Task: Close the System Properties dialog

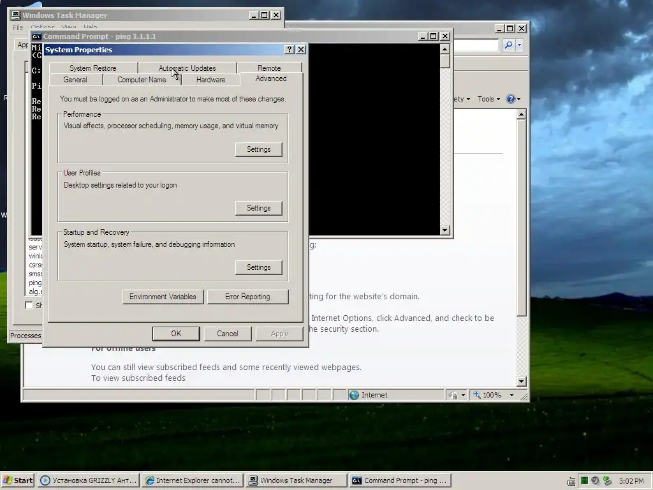Action: click(301, 50)
